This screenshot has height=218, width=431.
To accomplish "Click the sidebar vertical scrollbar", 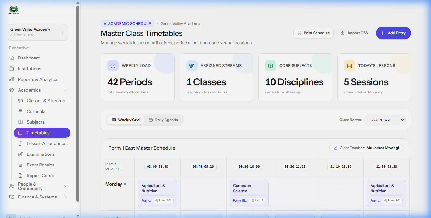I will coord(78,104).
